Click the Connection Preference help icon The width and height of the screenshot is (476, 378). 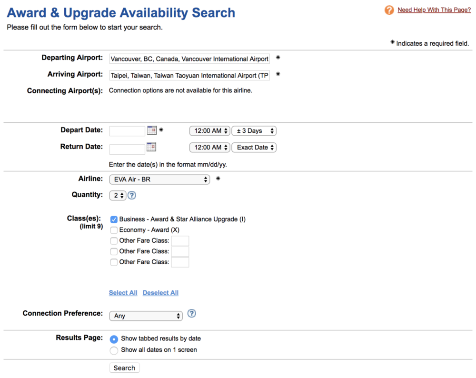(191, 313)
